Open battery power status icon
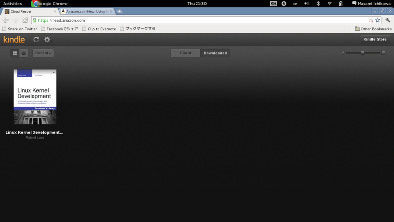 [x=341, y=4]
